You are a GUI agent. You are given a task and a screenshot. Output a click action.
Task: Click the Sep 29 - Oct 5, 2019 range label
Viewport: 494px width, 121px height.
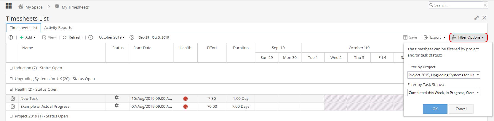tap(154, 37)
